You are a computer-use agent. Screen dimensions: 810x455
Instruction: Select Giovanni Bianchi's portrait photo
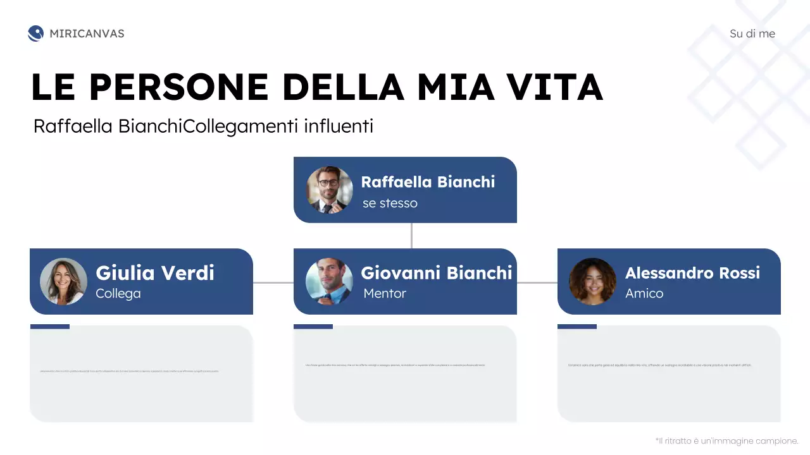[x=329, y=281]
